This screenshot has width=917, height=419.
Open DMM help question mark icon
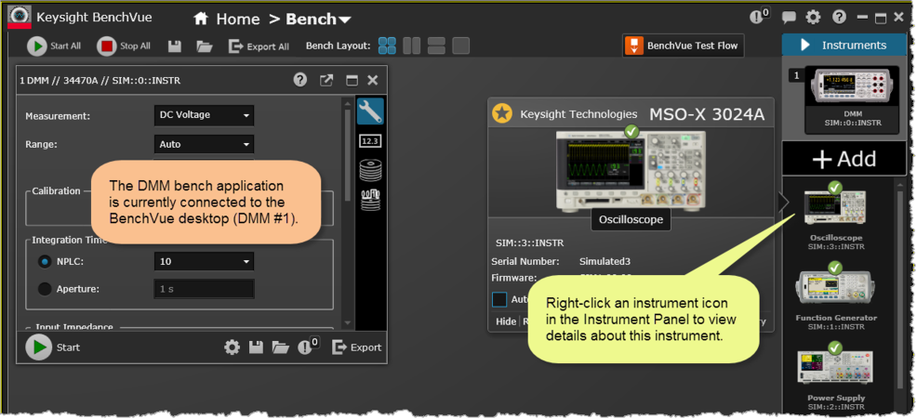(300, 81)
